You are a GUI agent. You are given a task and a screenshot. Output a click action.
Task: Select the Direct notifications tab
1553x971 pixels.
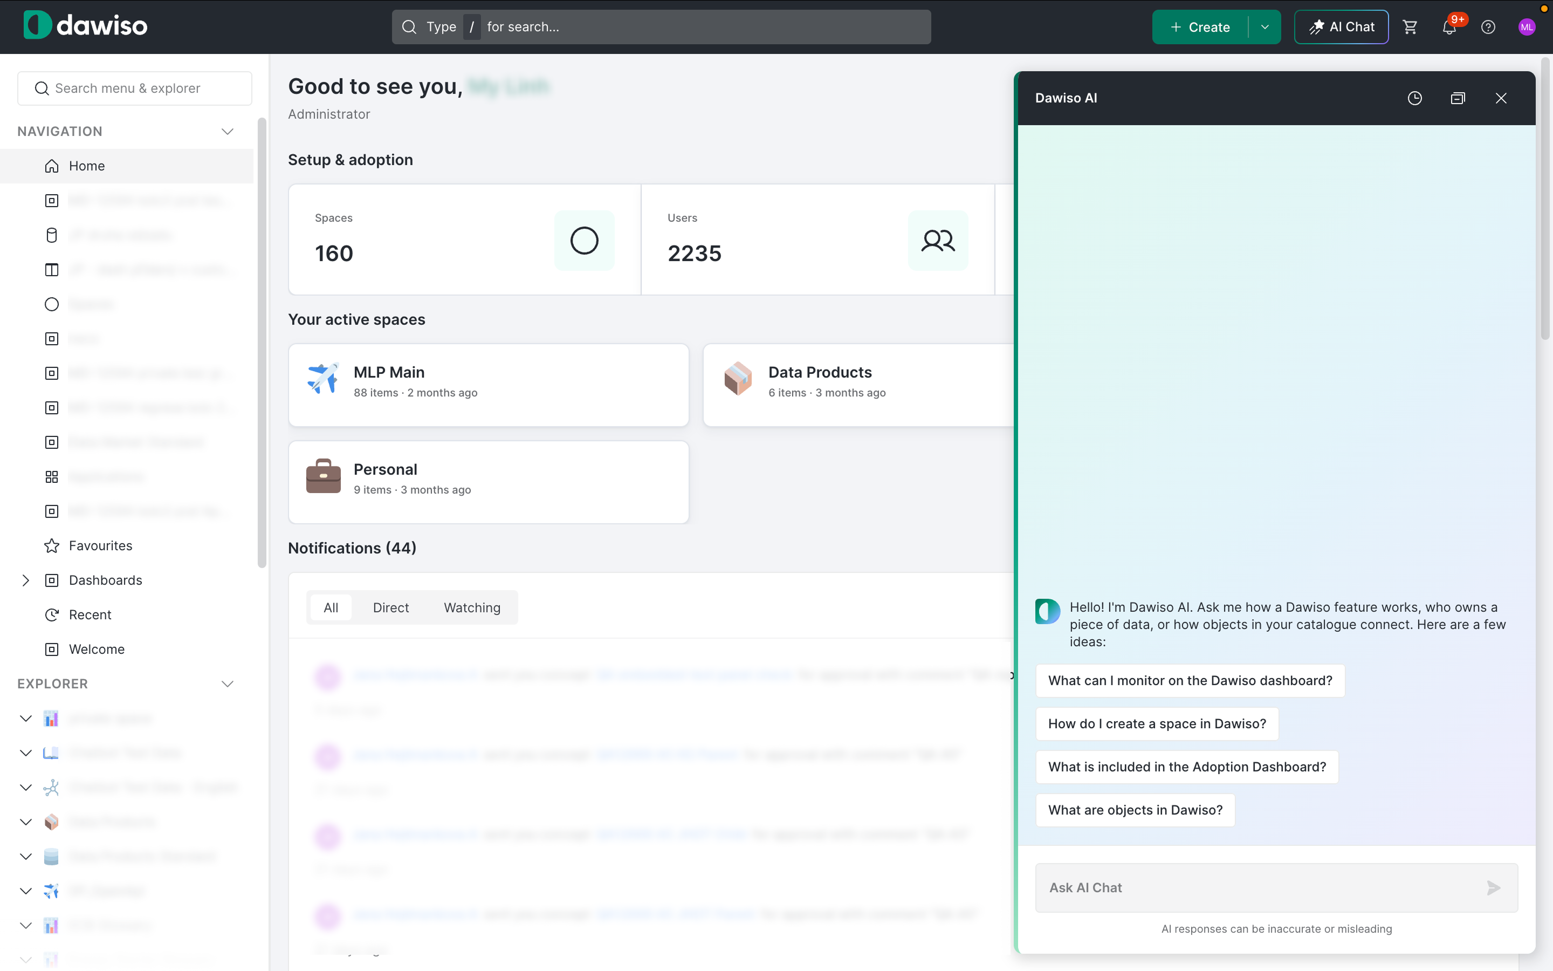click(x=391, y=607)
